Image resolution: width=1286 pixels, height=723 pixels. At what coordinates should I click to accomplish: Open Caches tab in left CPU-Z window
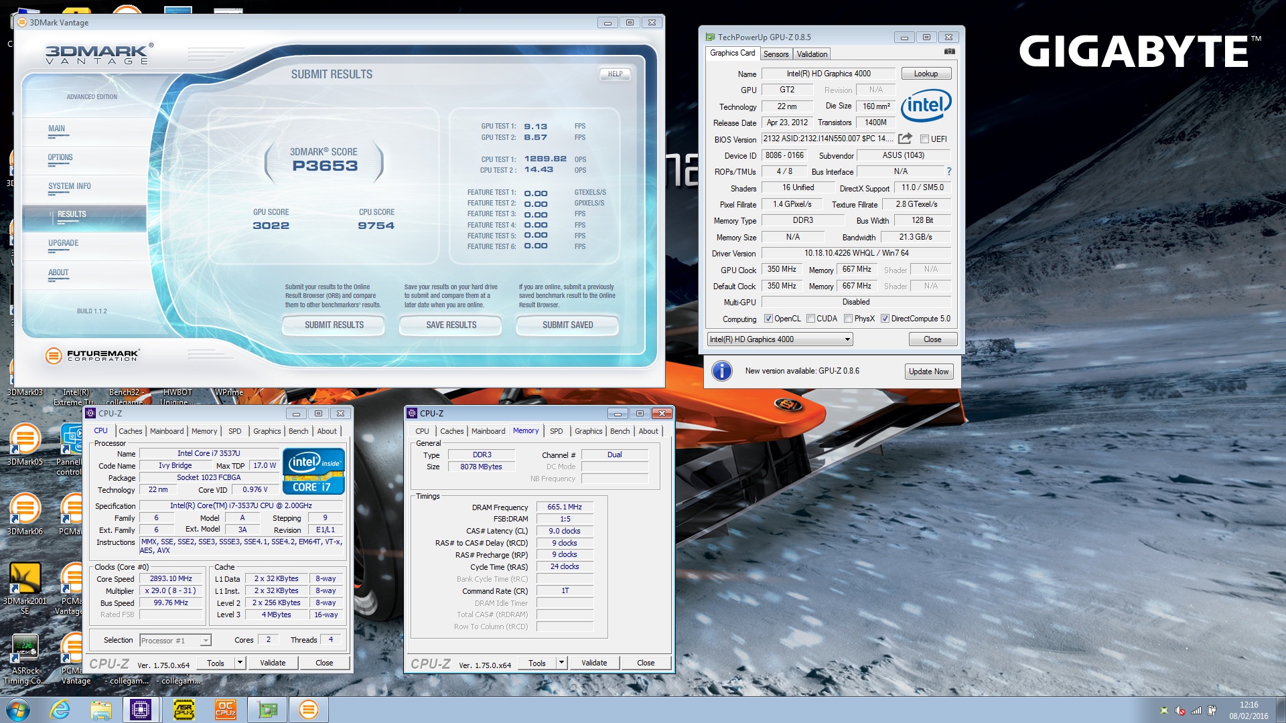pyautogui.click(x=131, y=431)
